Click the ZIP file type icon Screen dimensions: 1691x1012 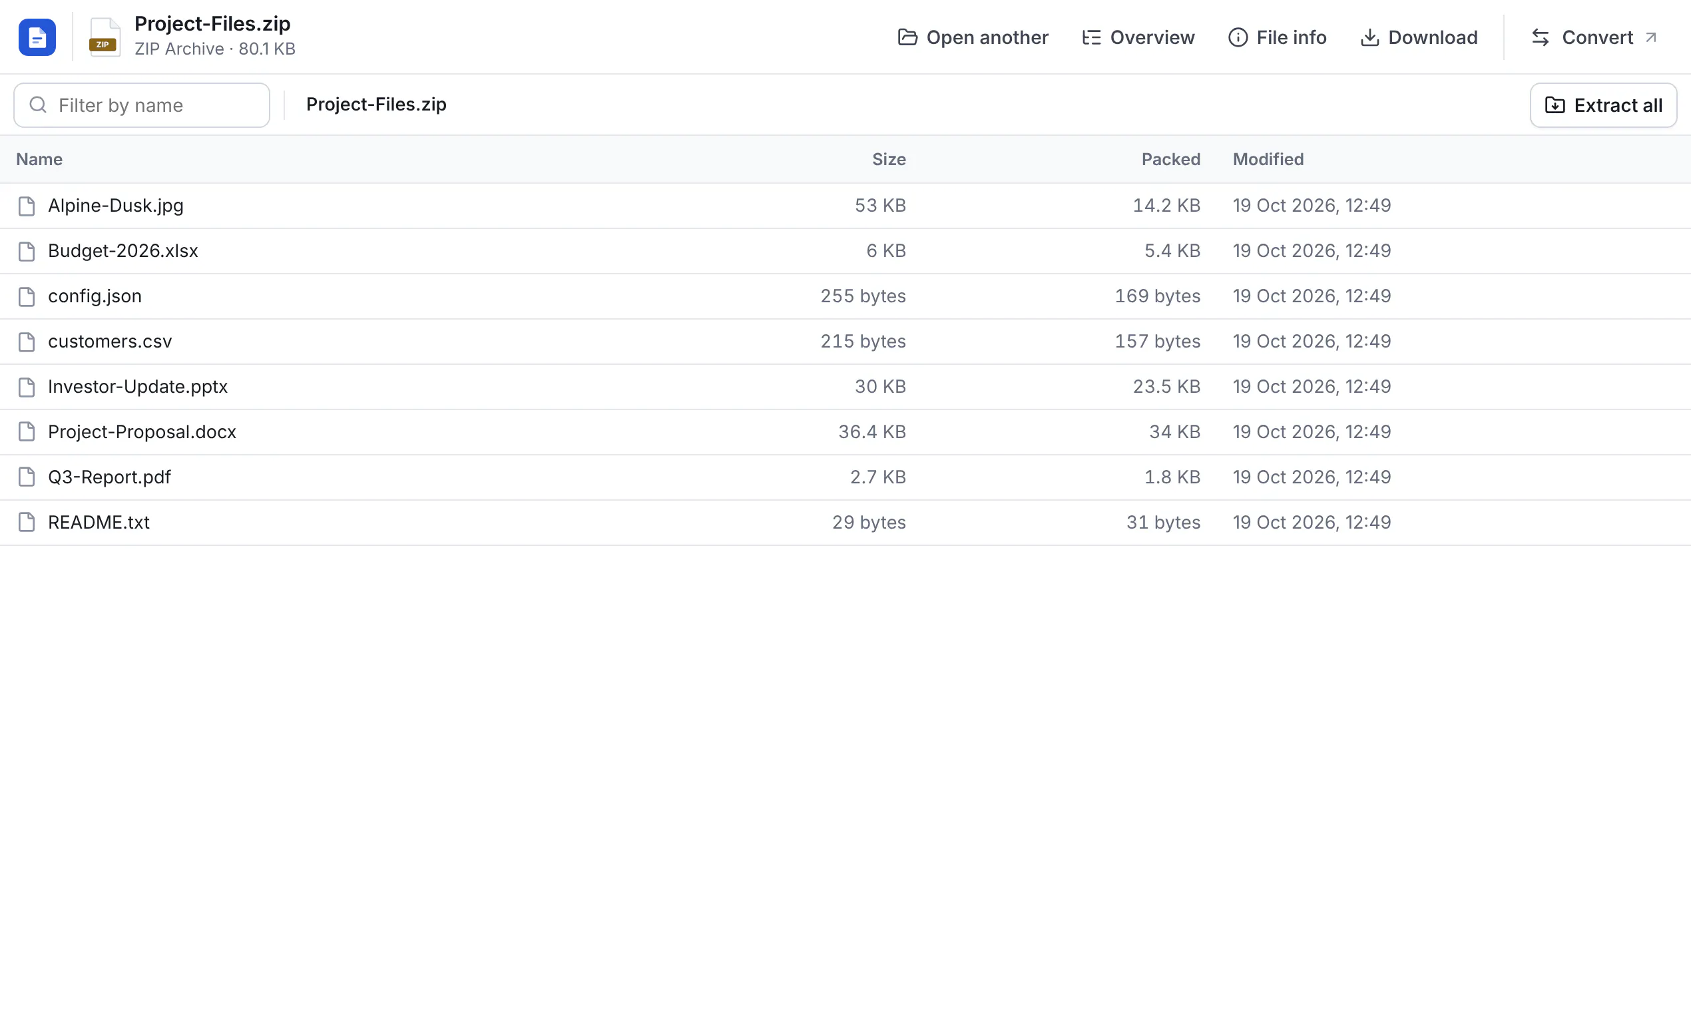click(105, 37)
